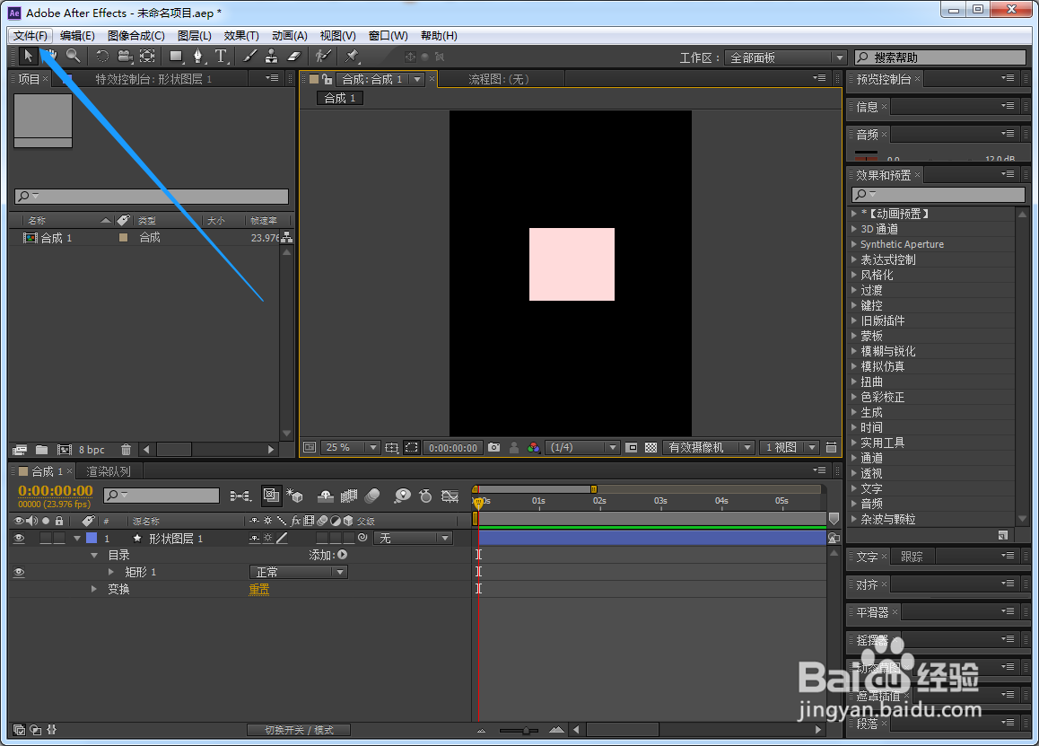Open the graph editor in timeline

tap(450, 496)
